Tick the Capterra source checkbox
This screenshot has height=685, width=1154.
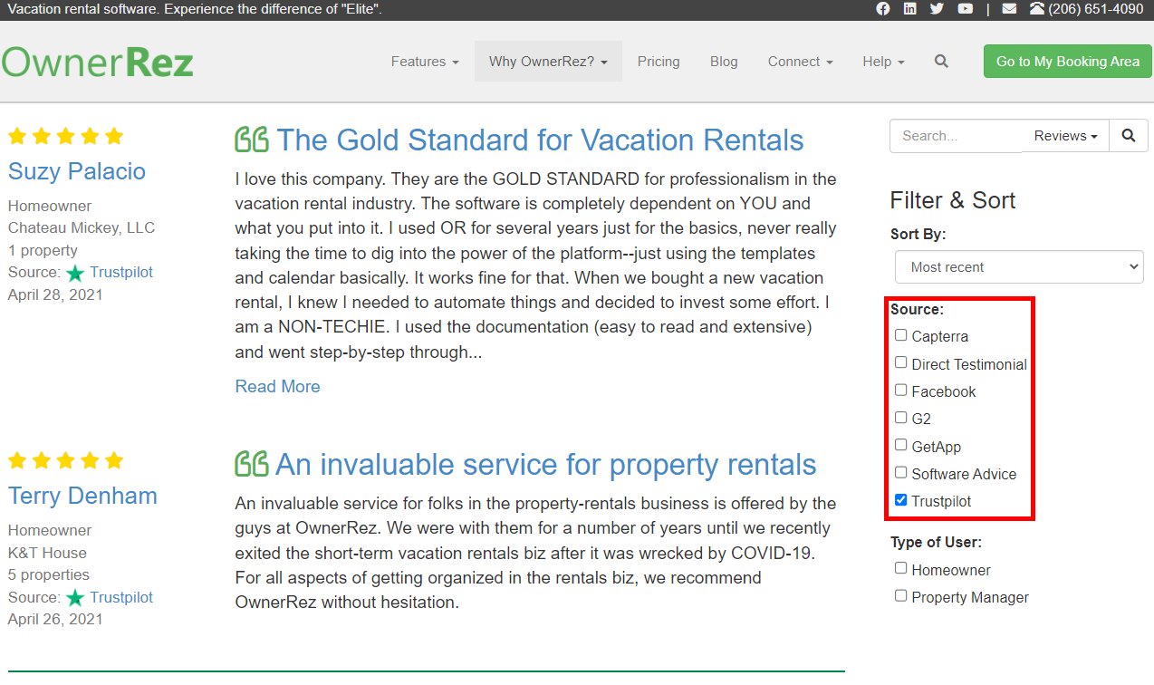(900, 335)
